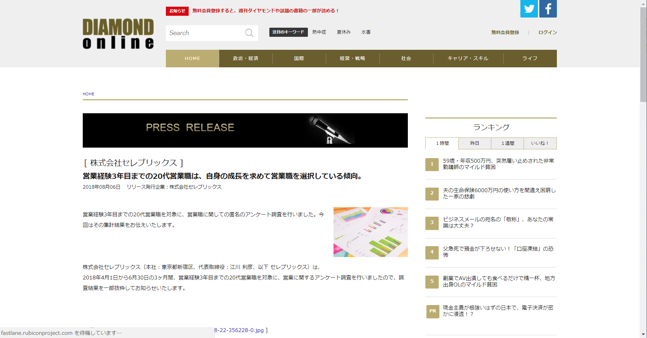The width and height of the screenshot is (647, 338).
Task: Open article about 地方出身OLのマイルド貧困
Action: [x=499, y=282]
